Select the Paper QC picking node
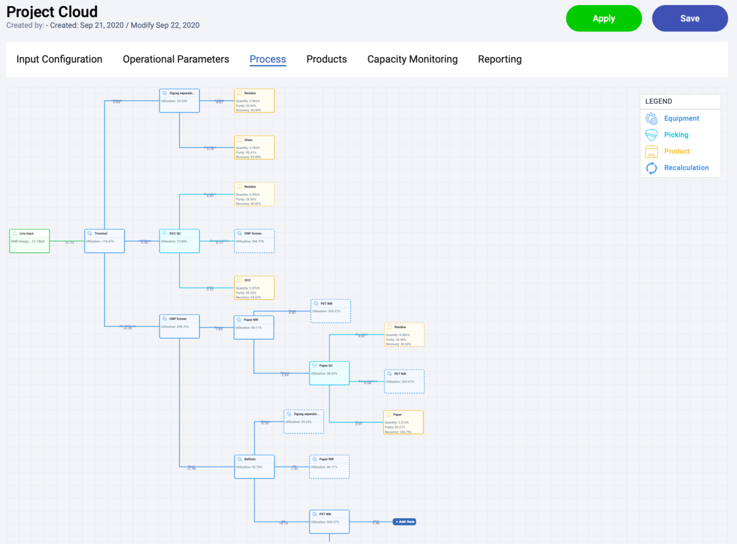 pyautogui.click(x=329, y=373)
